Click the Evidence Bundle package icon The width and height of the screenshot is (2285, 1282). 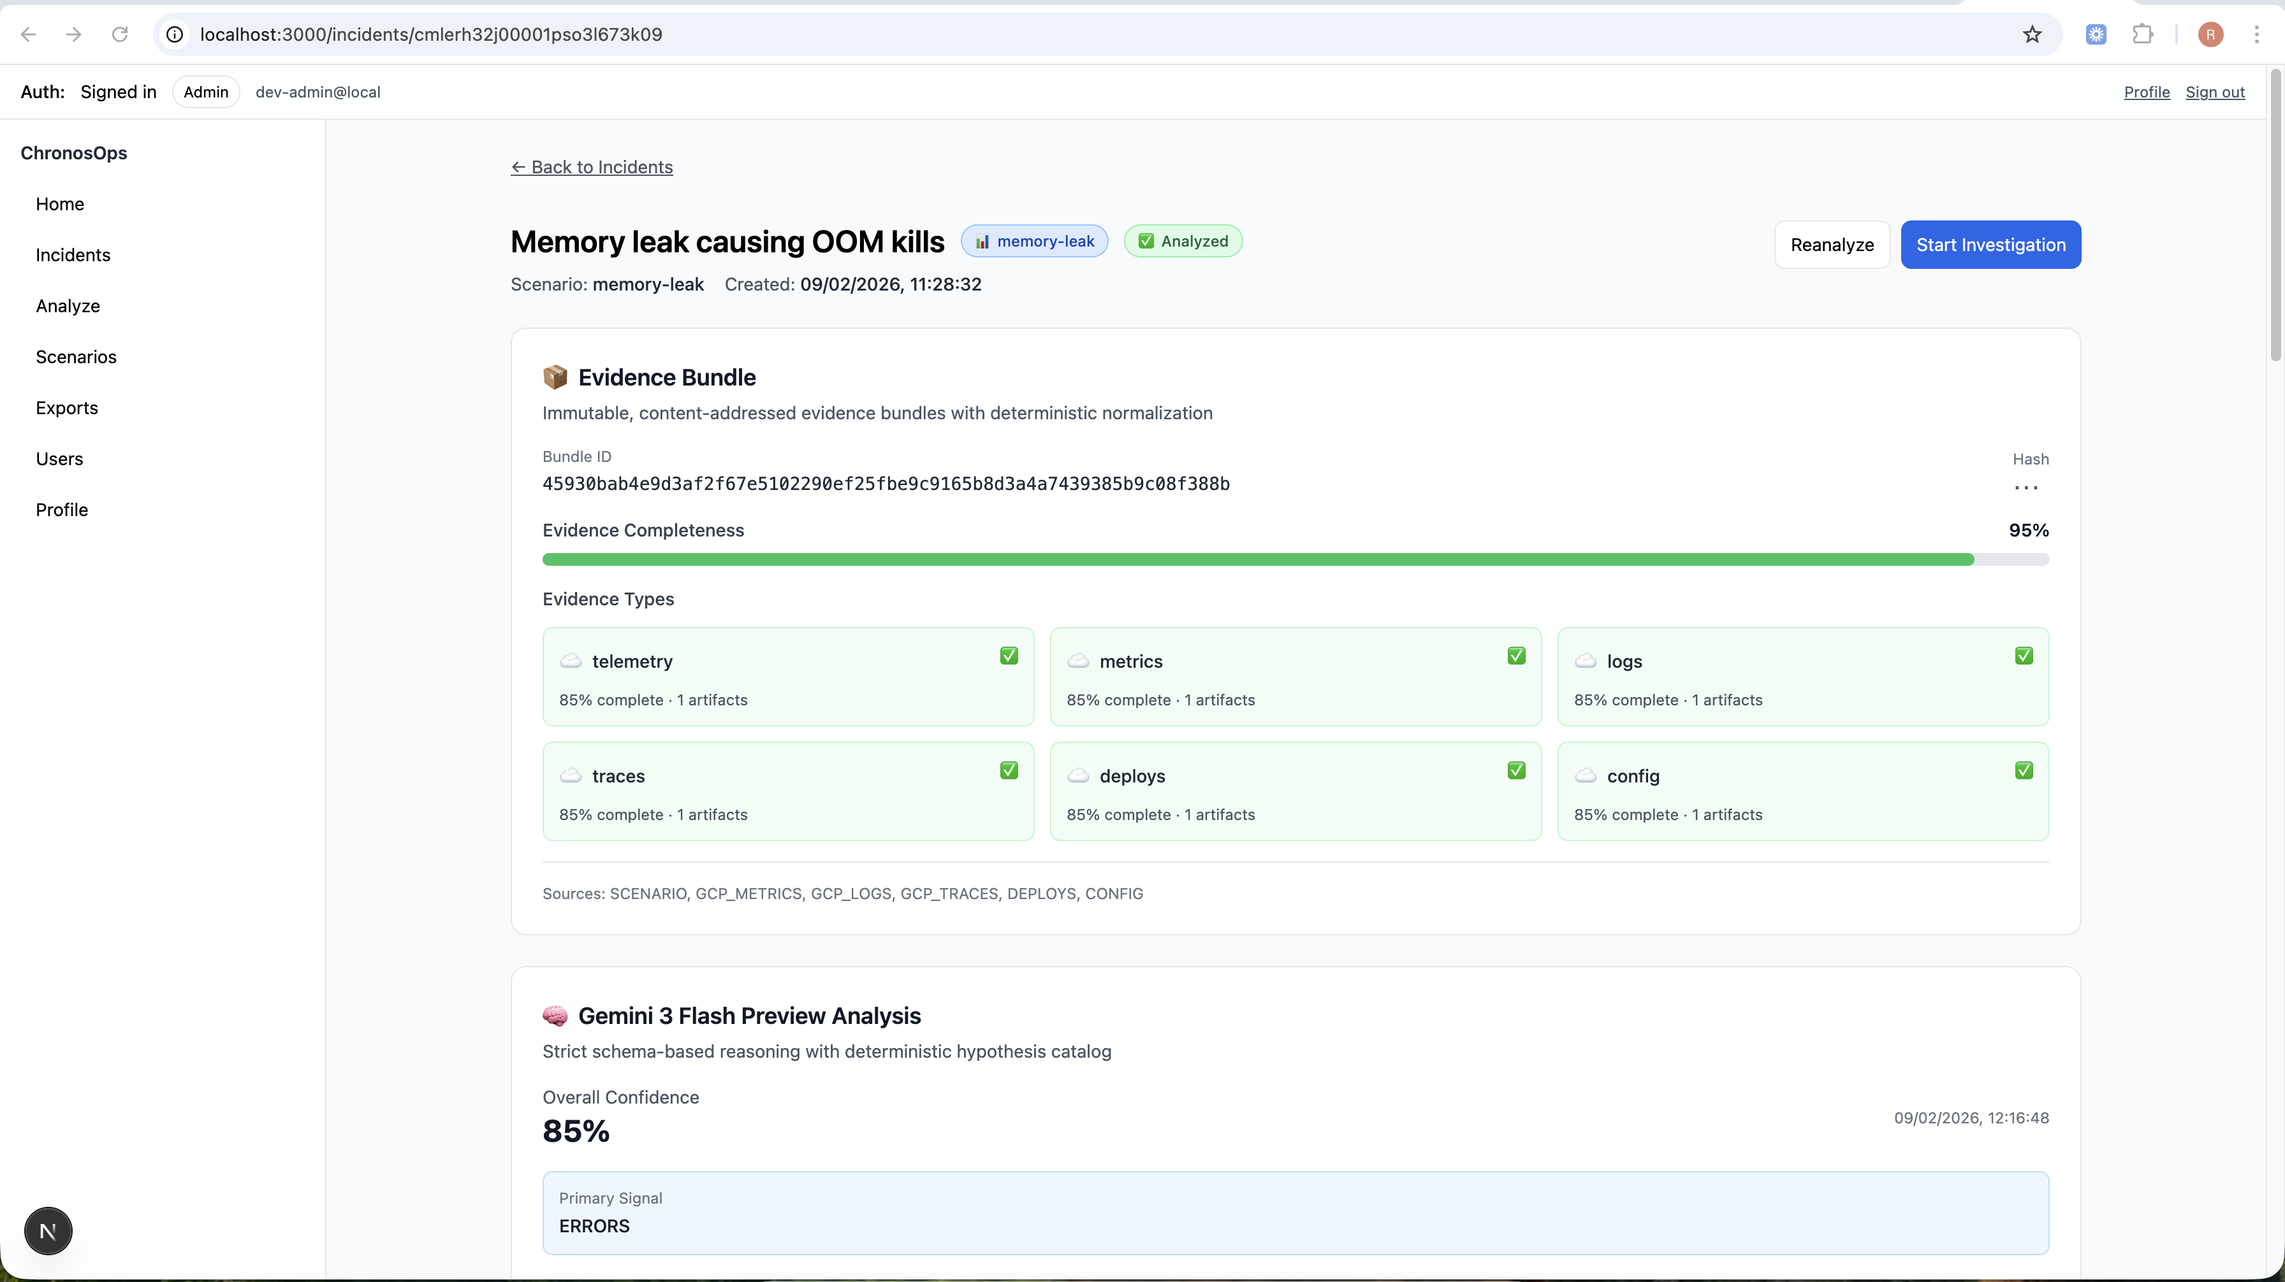(555, 377)
